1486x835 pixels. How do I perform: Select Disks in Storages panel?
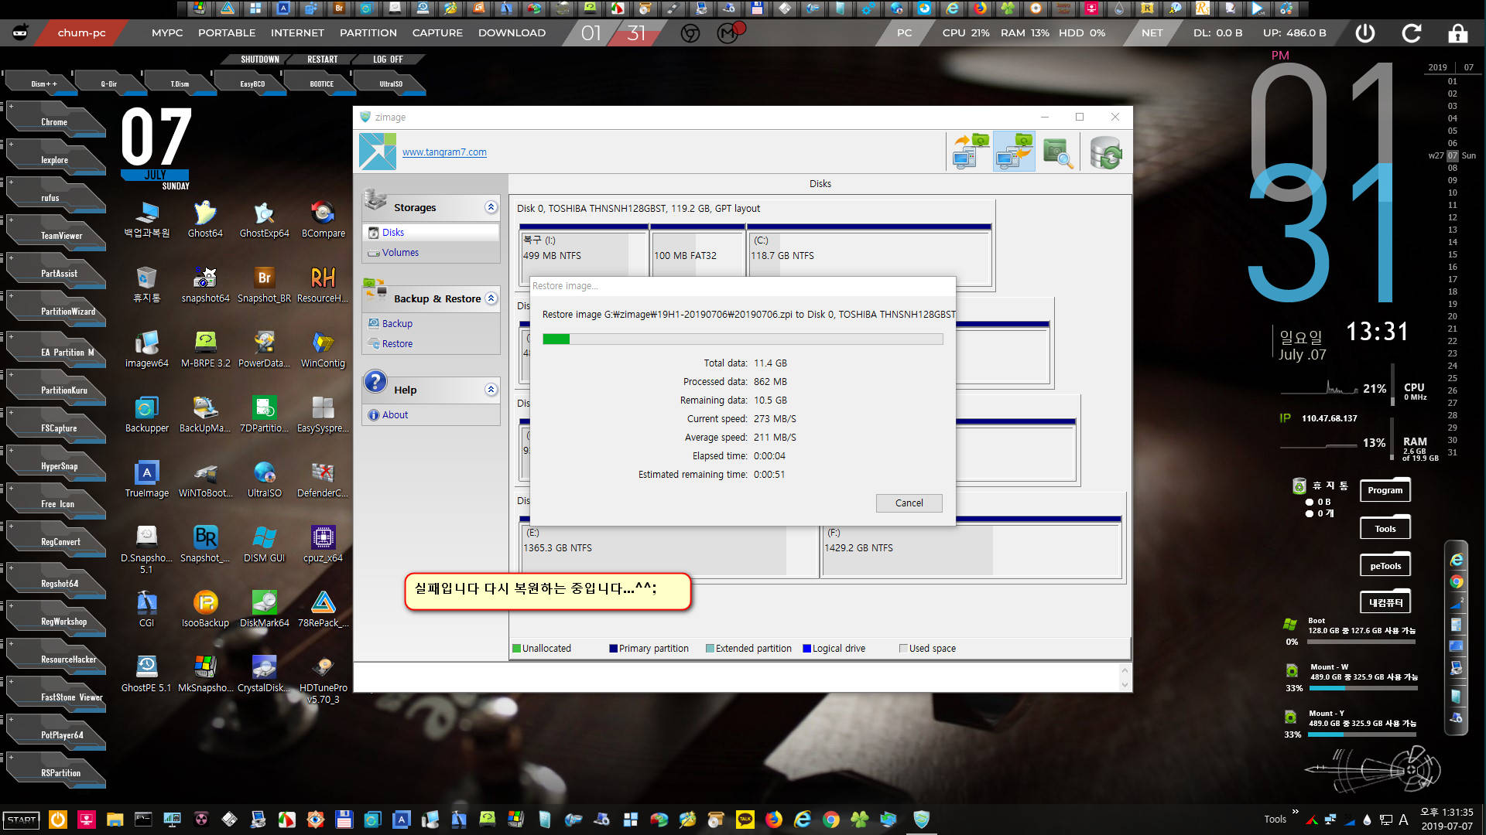392,232
